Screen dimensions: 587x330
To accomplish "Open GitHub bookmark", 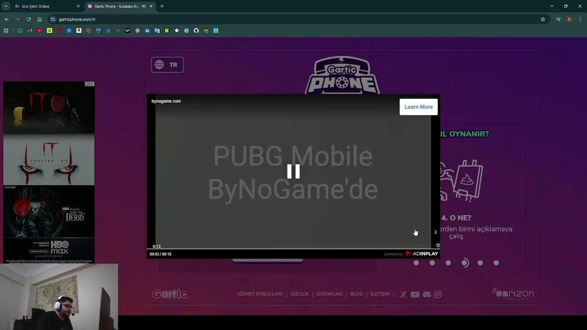I will (196, 31).
